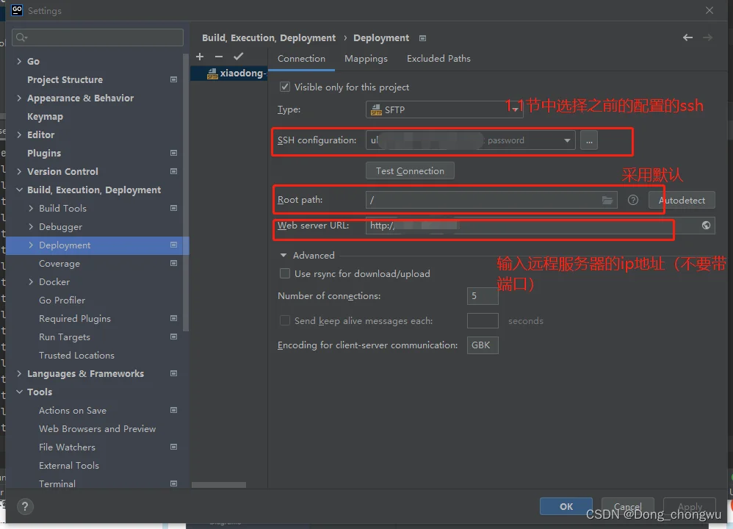
Task: Toggle Send keep alive messages checkbox
Action: [285, 320]
